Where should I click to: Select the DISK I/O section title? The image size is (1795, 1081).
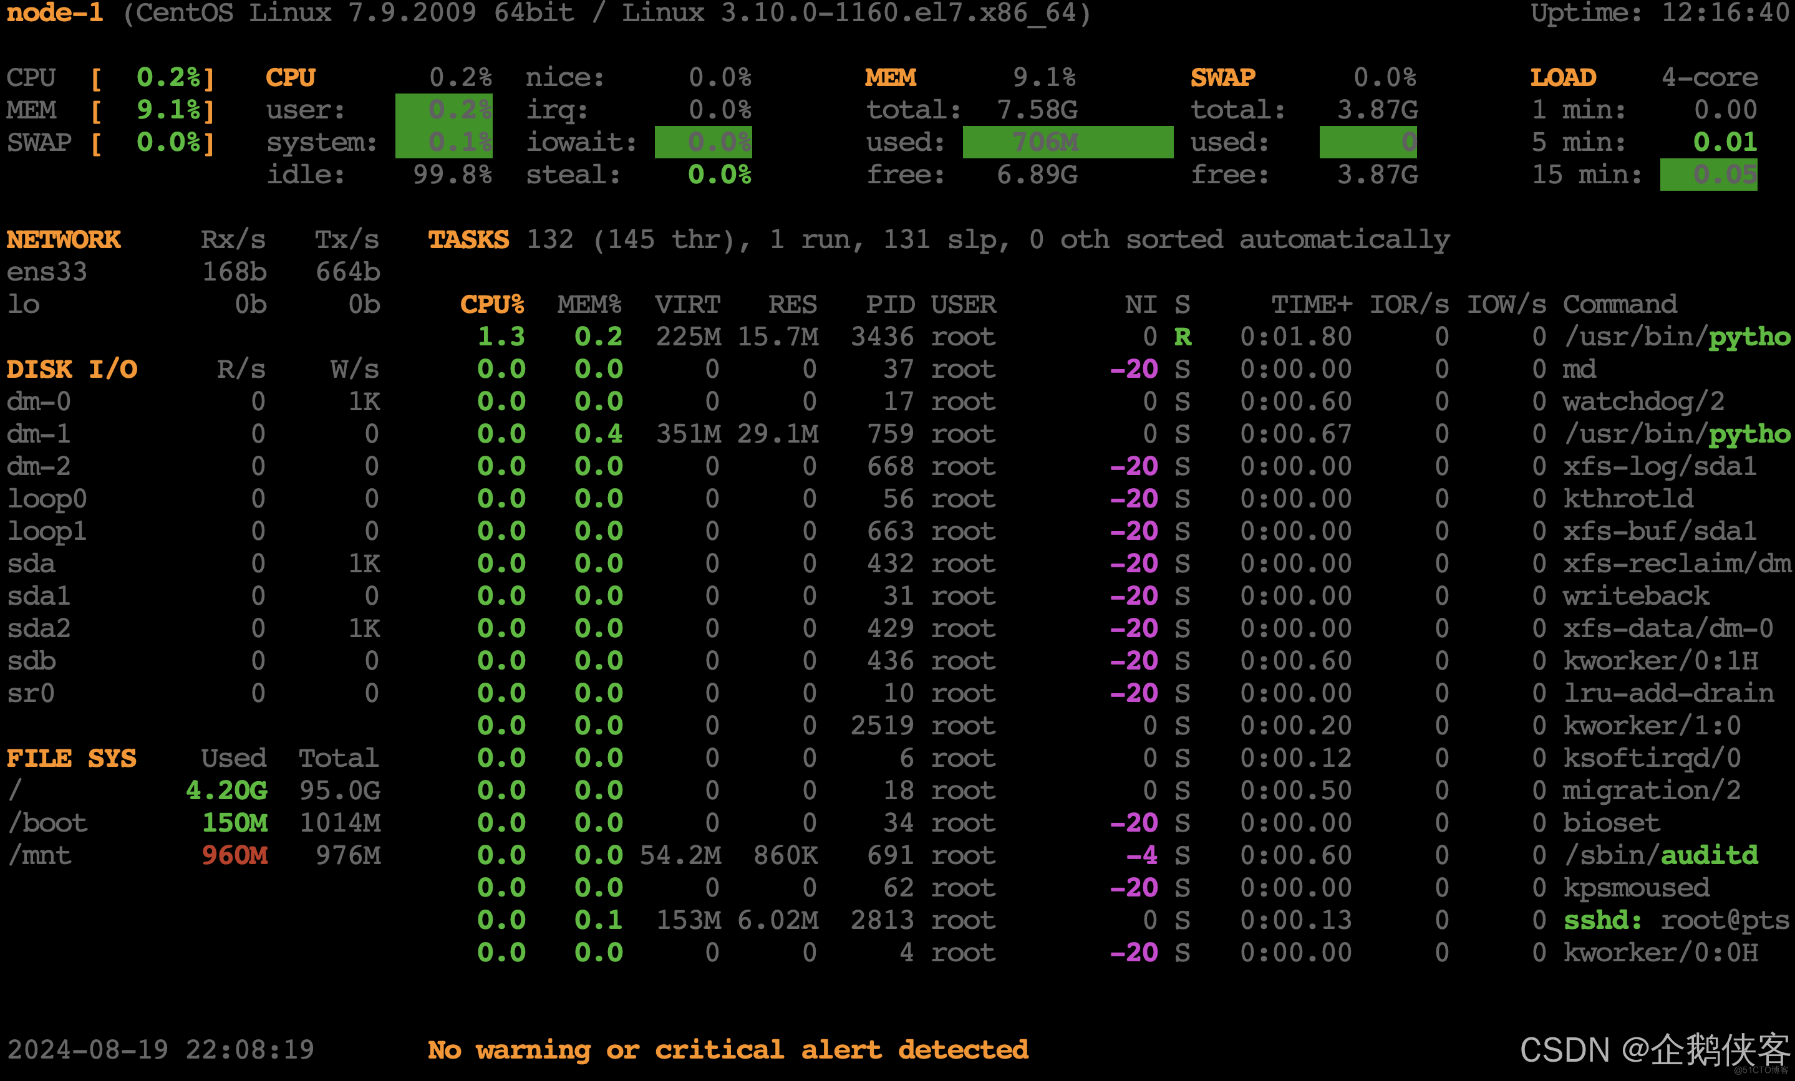click(72, 369)
